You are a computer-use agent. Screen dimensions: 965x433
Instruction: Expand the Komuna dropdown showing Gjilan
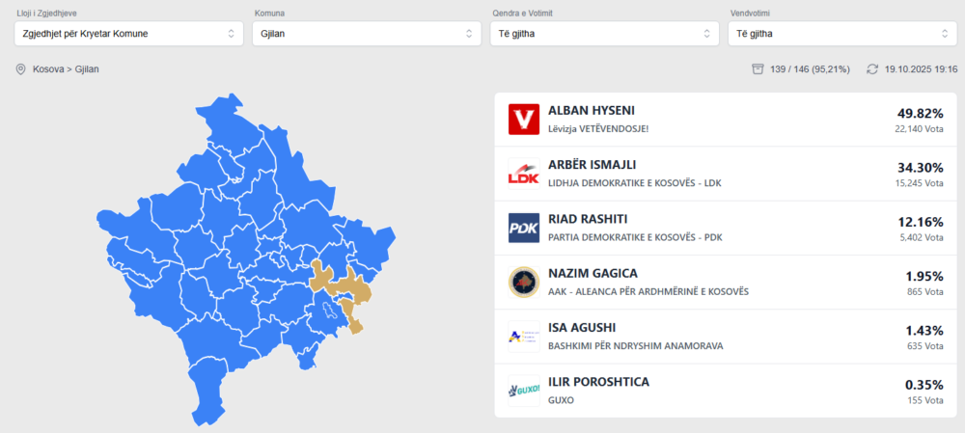click(x=366, y=34)
